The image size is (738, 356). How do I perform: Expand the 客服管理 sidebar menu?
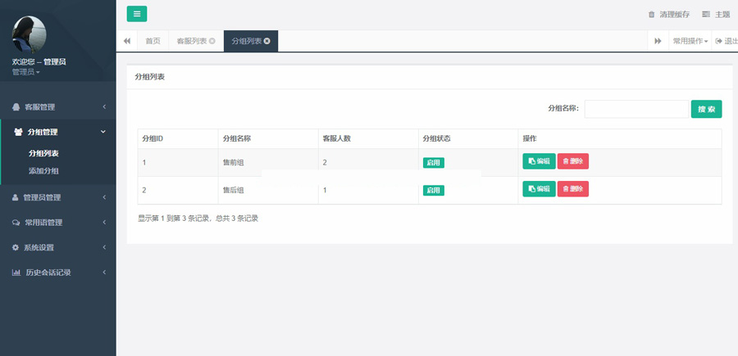point(57,107)
